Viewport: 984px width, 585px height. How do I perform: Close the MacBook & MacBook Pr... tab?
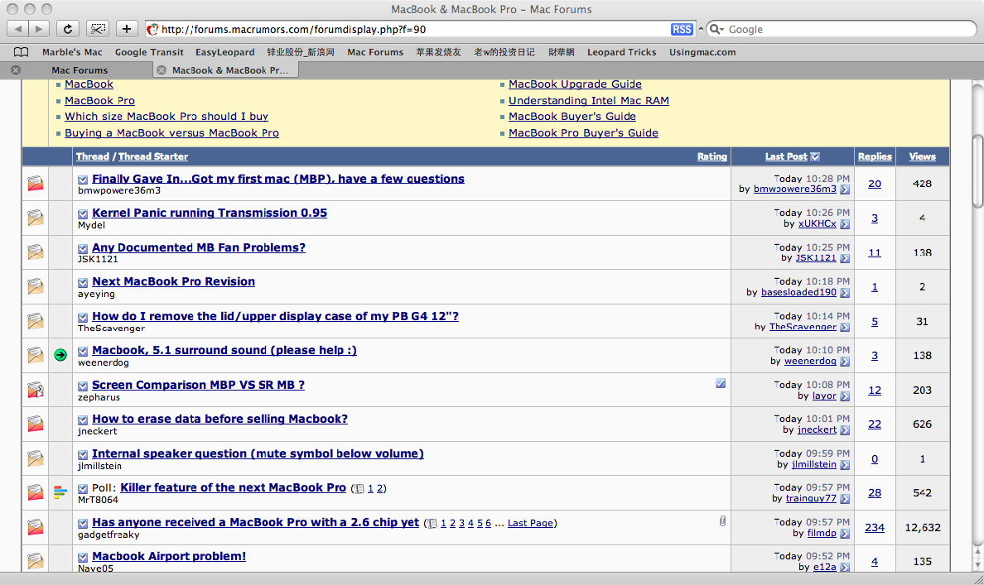[x=162, y=70]
